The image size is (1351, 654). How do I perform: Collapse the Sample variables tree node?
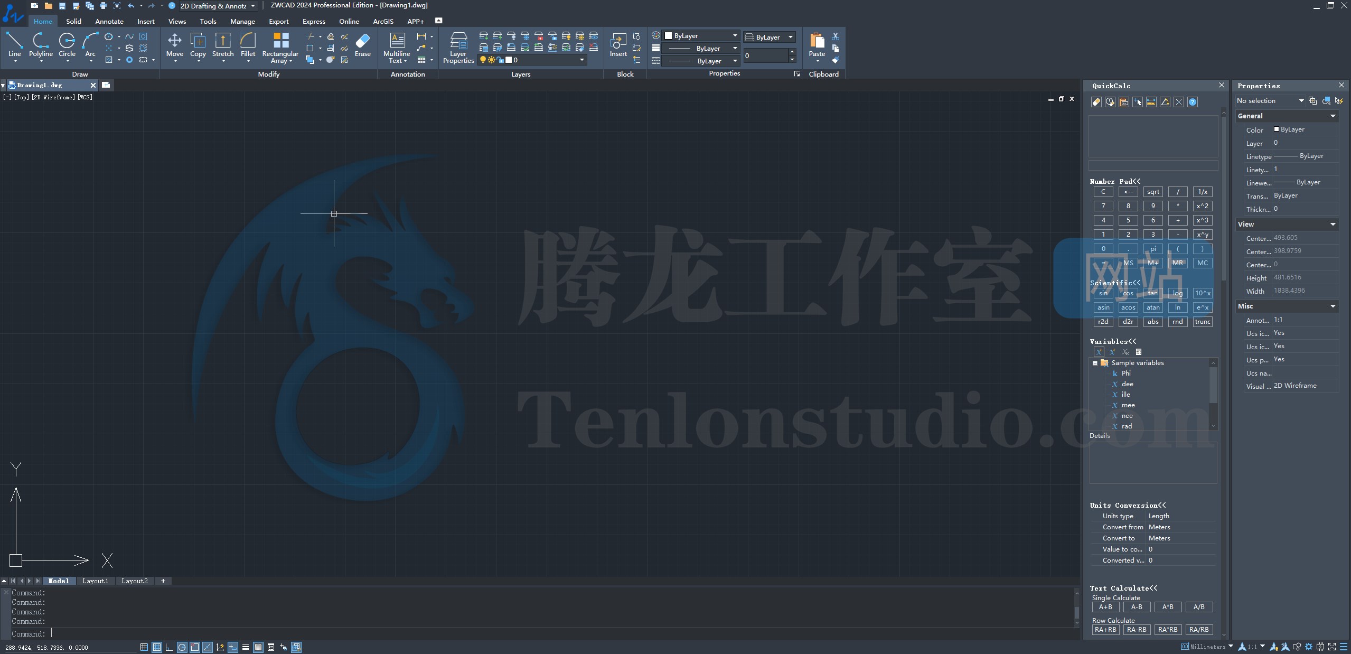pos(1095,363)
